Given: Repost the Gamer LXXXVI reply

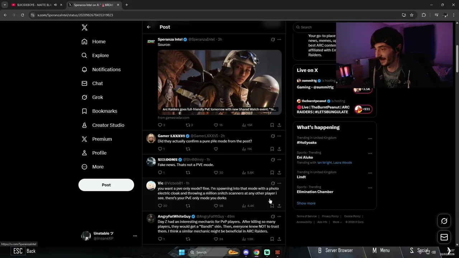Looking at the screenshot, I should point(188,149).
